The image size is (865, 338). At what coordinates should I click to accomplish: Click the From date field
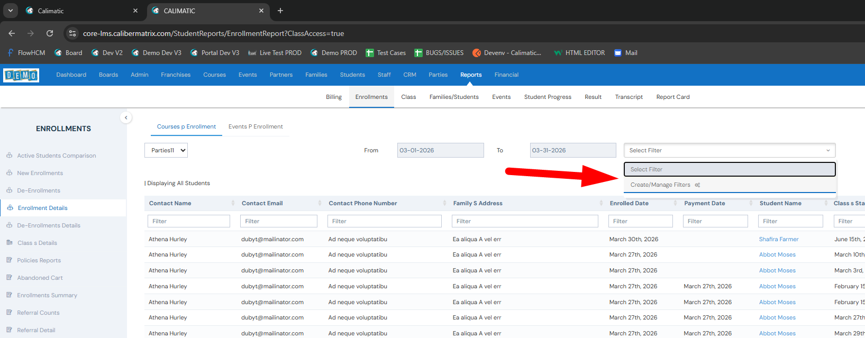click(x=440, y=150)
